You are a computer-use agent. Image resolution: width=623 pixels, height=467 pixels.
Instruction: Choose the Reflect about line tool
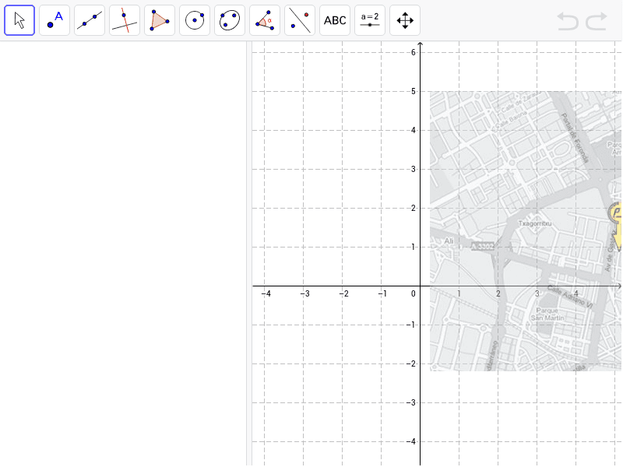(300, 20)
